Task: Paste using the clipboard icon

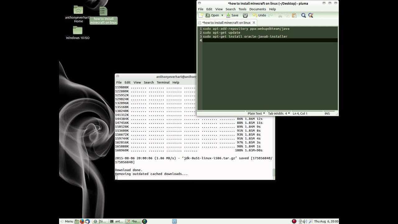Action: pyautogui.click(x=294, y=15)
